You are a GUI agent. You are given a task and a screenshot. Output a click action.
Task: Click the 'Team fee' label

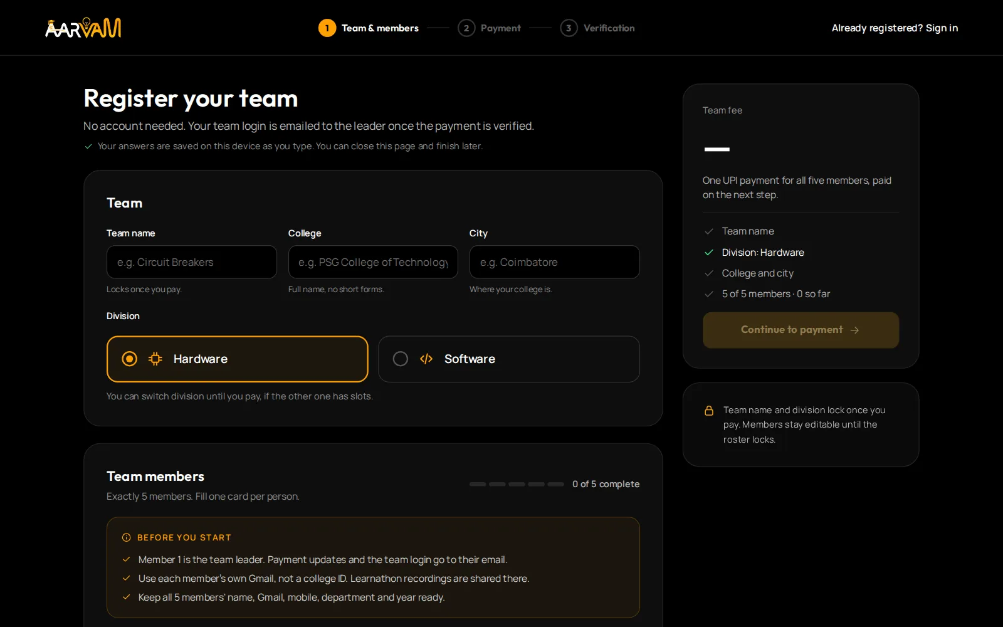coord(722,110)
